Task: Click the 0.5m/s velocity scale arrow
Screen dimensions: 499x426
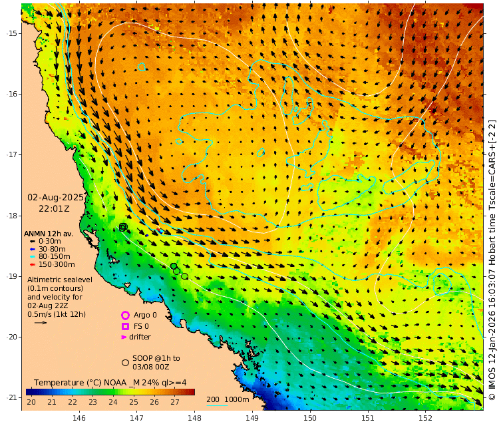Action: [x=41, y=323]
